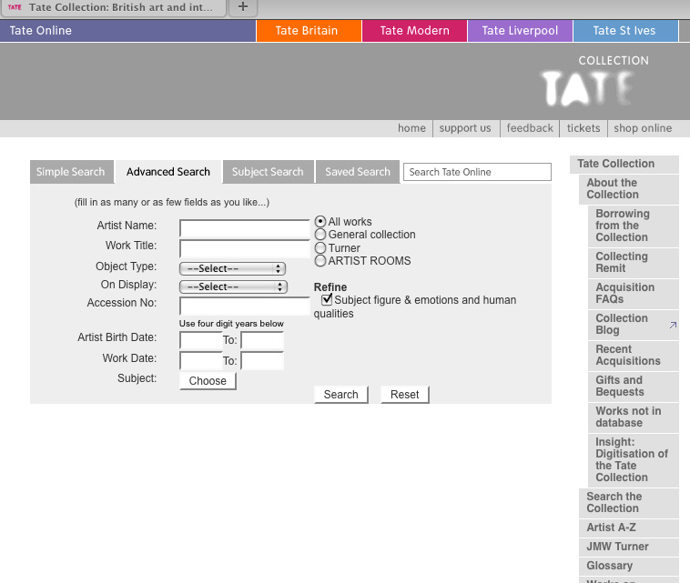The width and height of the screenshot is (690, 583).
Task: Go to Tate Liverpool site tab
Action: [x=520, y=31]
